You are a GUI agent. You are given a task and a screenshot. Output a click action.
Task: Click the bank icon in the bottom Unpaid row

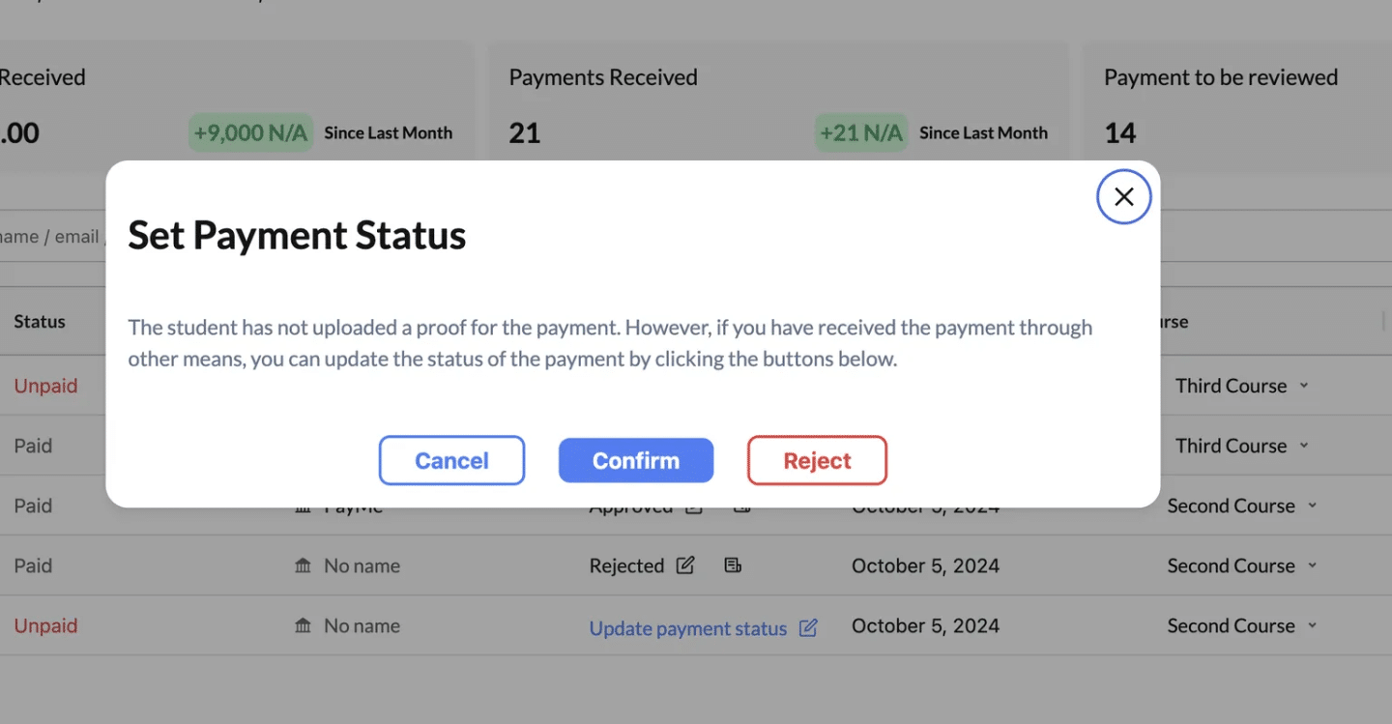[304, 625]
